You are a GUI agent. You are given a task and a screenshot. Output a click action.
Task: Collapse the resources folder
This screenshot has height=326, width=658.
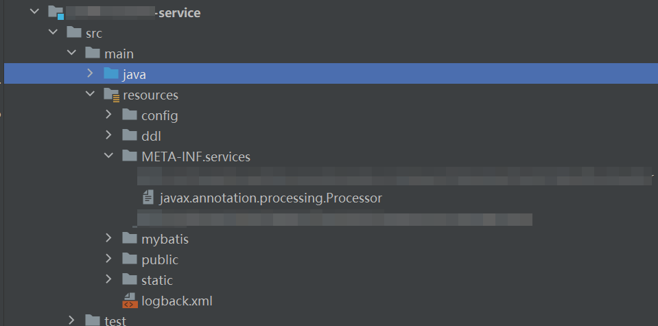(x=90, y=95)
